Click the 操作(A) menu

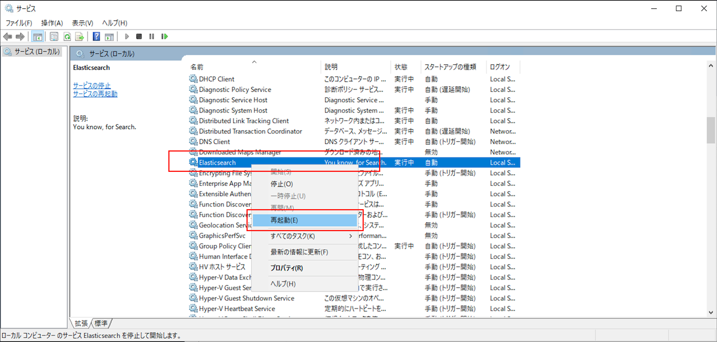pyautogui.click(x=51, y=23)
